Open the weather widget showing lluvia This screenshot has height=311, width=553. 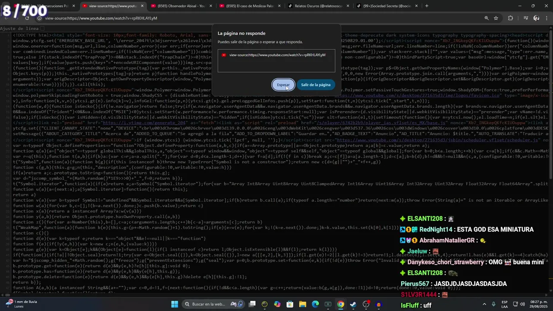21,304
